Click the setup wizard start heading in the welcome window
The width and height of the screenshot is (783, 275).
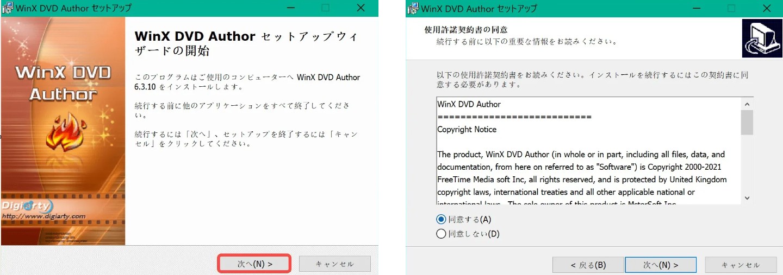tap(246, 43)
